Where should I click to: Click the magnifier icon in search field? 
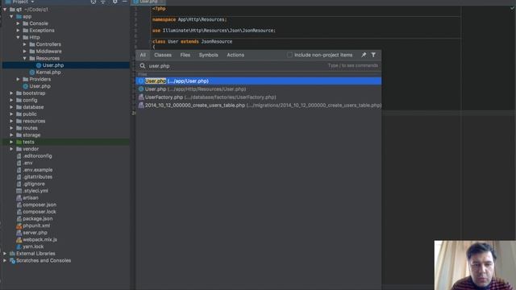click(142, 66)
